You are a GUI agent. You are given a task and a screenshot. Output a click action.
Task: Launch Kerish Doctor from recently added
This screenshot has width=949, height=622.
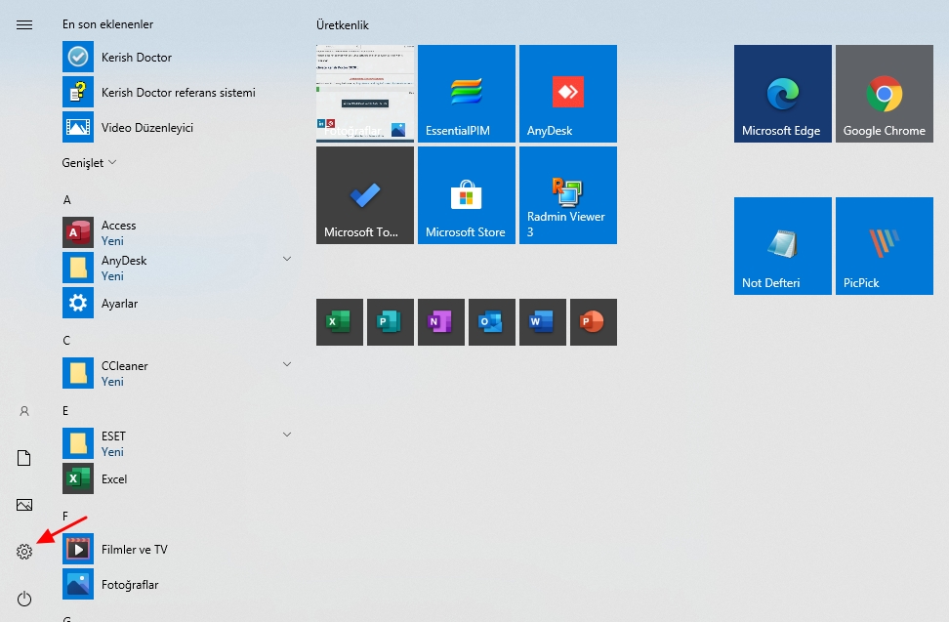(178, 57)
